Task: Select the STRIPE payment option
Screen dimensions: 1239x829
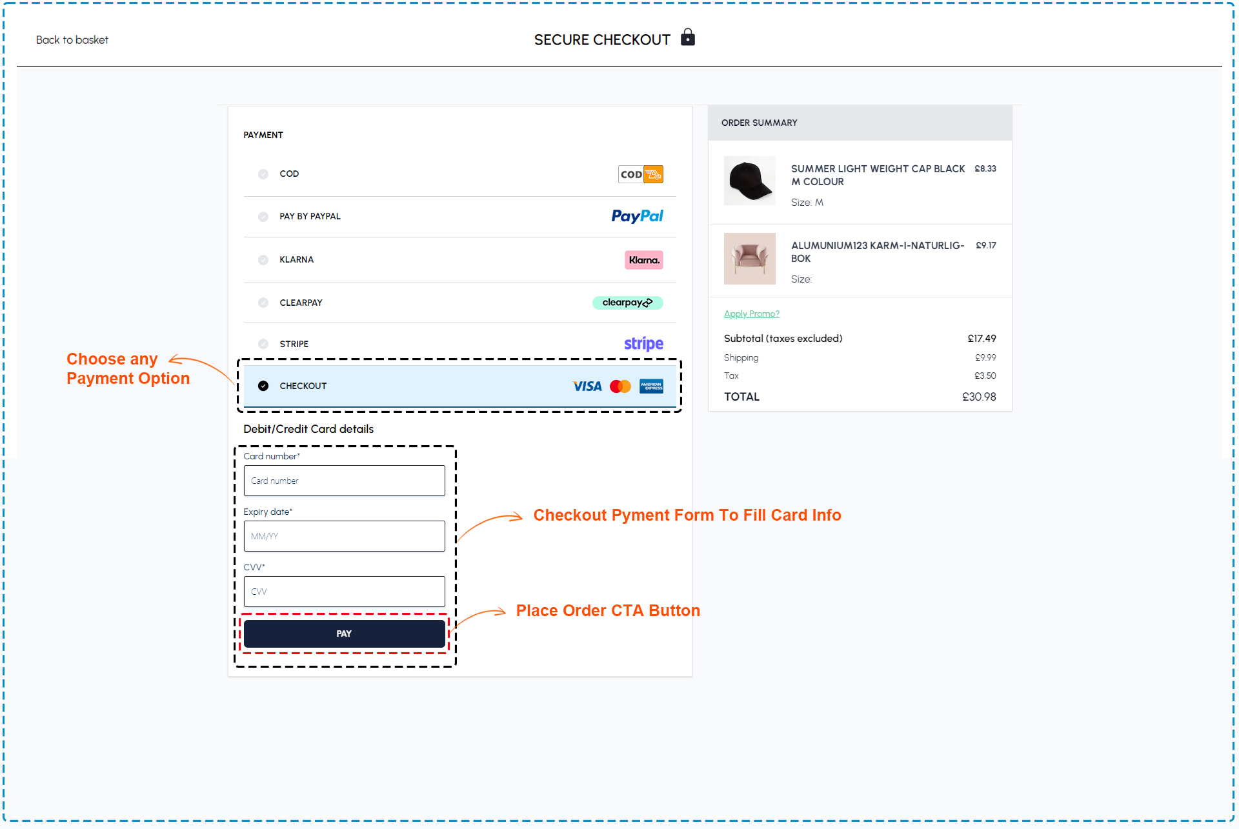Action: [262, 343]
